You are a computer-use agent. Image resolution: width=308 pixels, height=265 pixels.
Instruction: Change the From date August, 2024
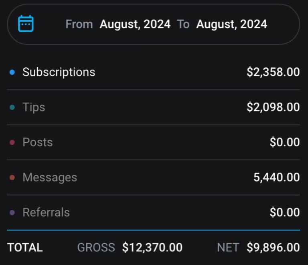(x=135, y=24)
